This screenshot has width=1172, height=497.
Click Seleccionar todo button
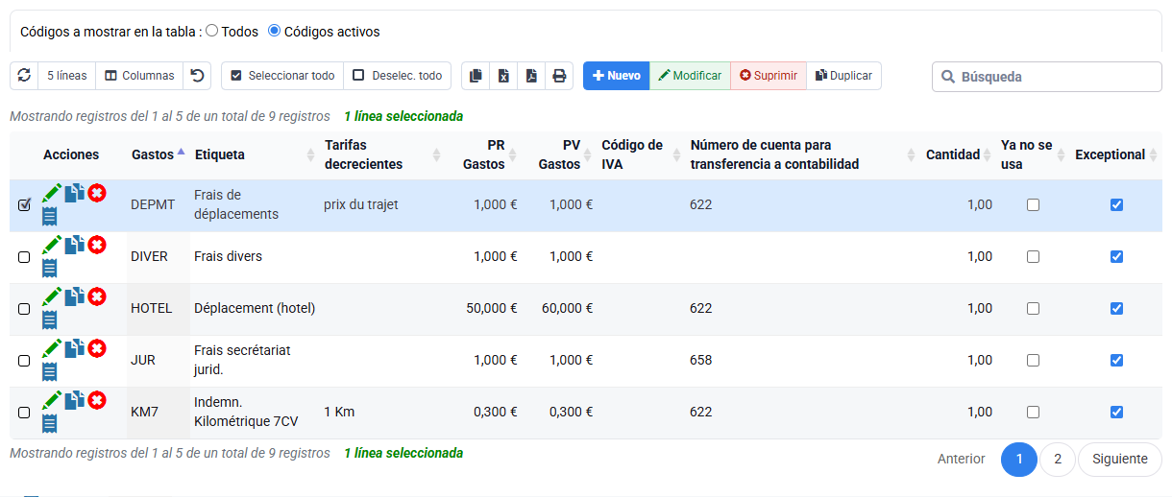282,76
